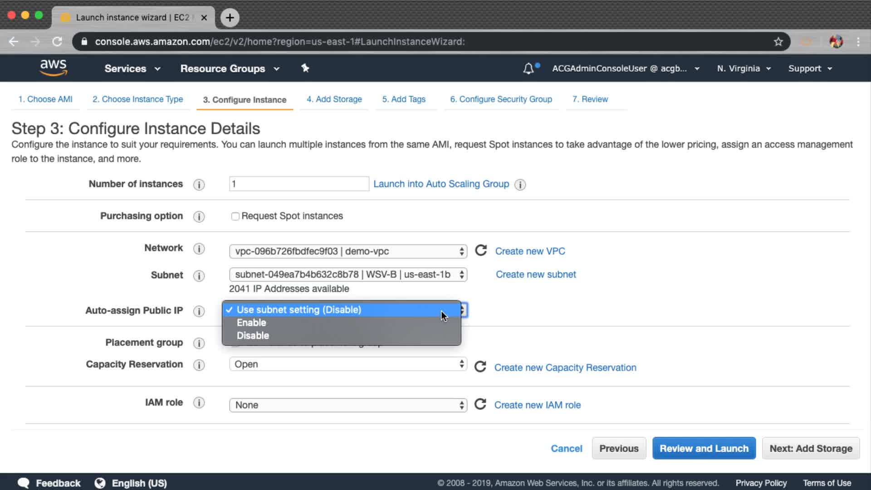This screenshot has width=871, height=490.
Task: Click info icon next to Subnet
Action: click(199, 275)
